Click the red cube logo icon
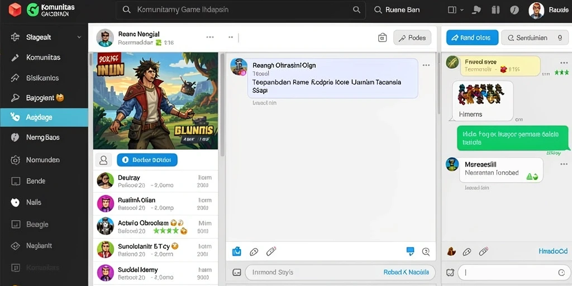Screen dimensions: 572x286 point(15,9)
